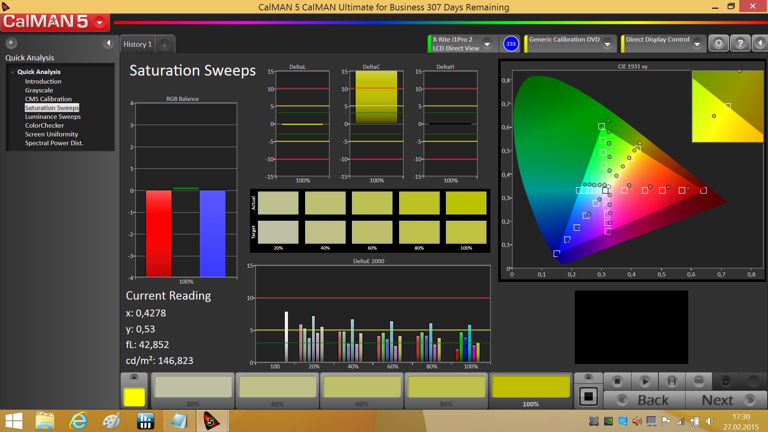Viewport: 768px width, 432px height.
Task: Click the black pattern preview area
Action: (x=631, y=327)
